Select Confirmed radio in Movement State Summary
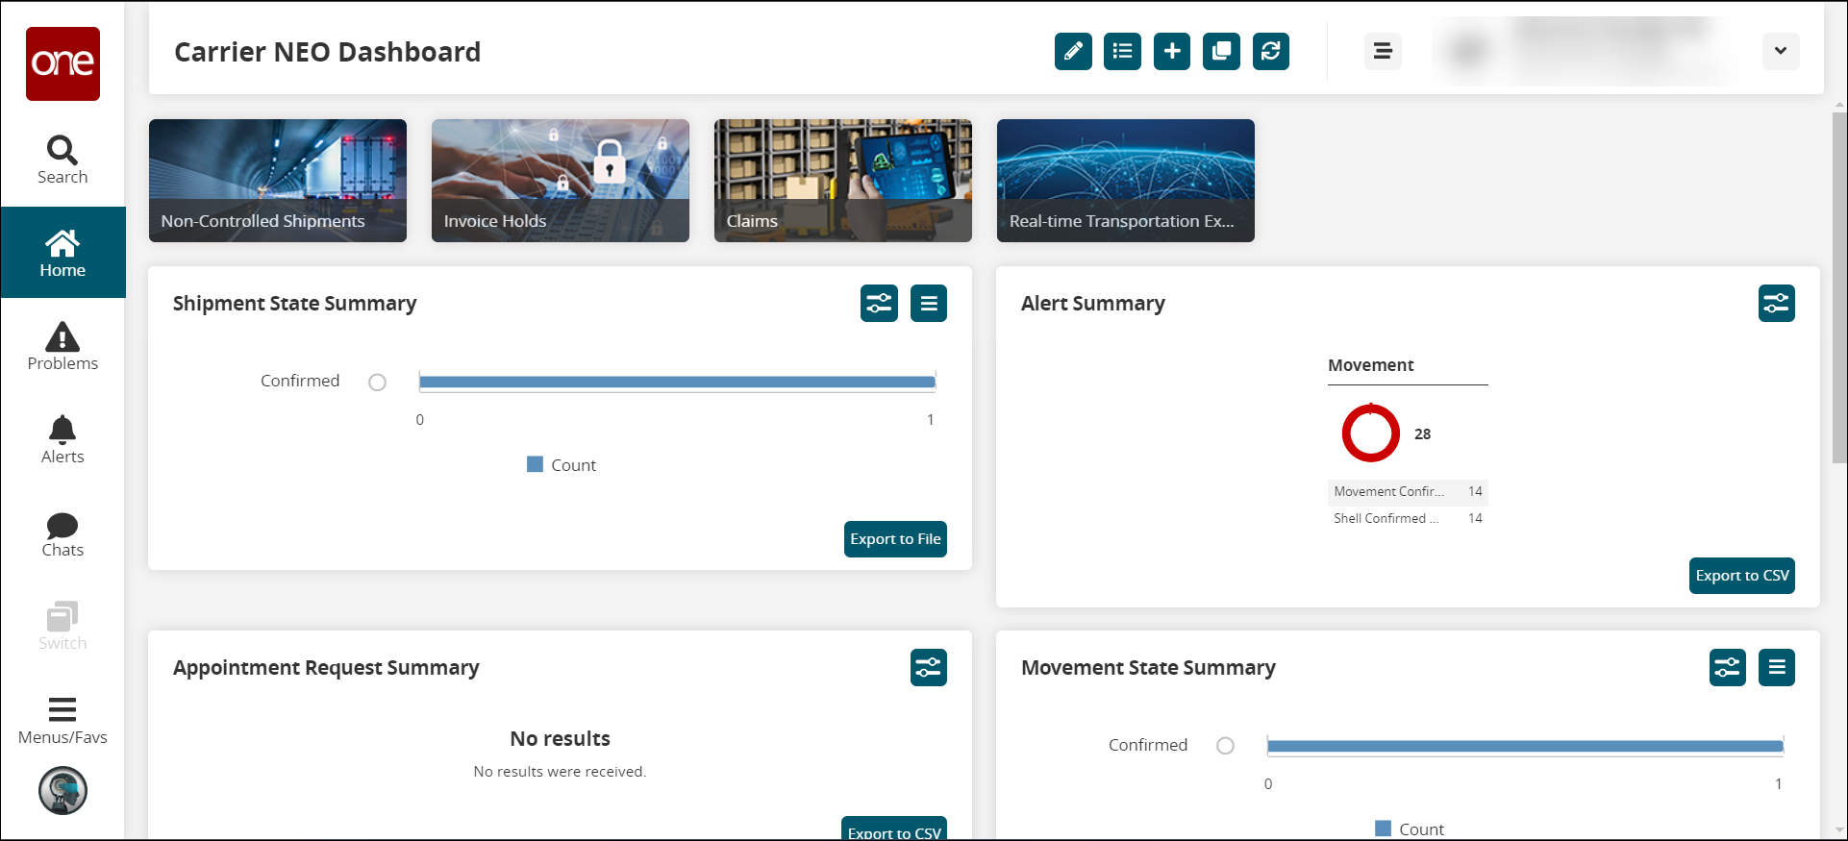Viewport: 1848px width, 841px height. pyautogui.click(x=1225, y=746)
